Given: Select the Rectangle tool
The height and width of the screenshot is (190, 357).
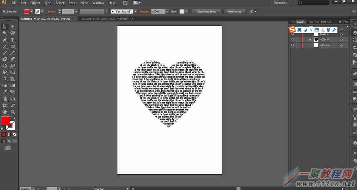Looking at the screenshot, I should pos(13,46).
